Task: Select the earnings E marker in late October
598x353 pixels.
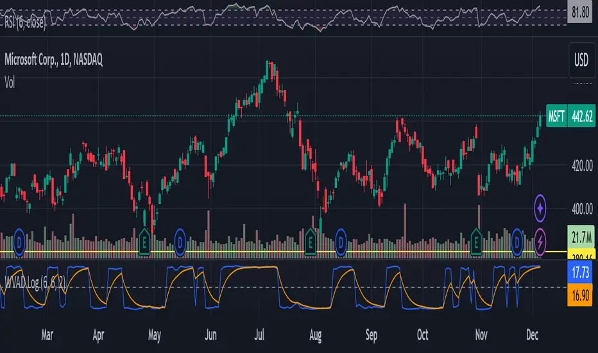Action: (x=476, y=241)
